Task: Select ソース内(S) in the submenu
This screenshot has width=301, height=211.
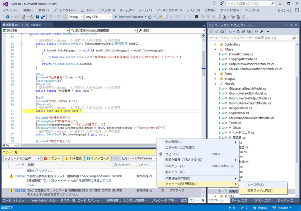Action: (x=263, y=185)
